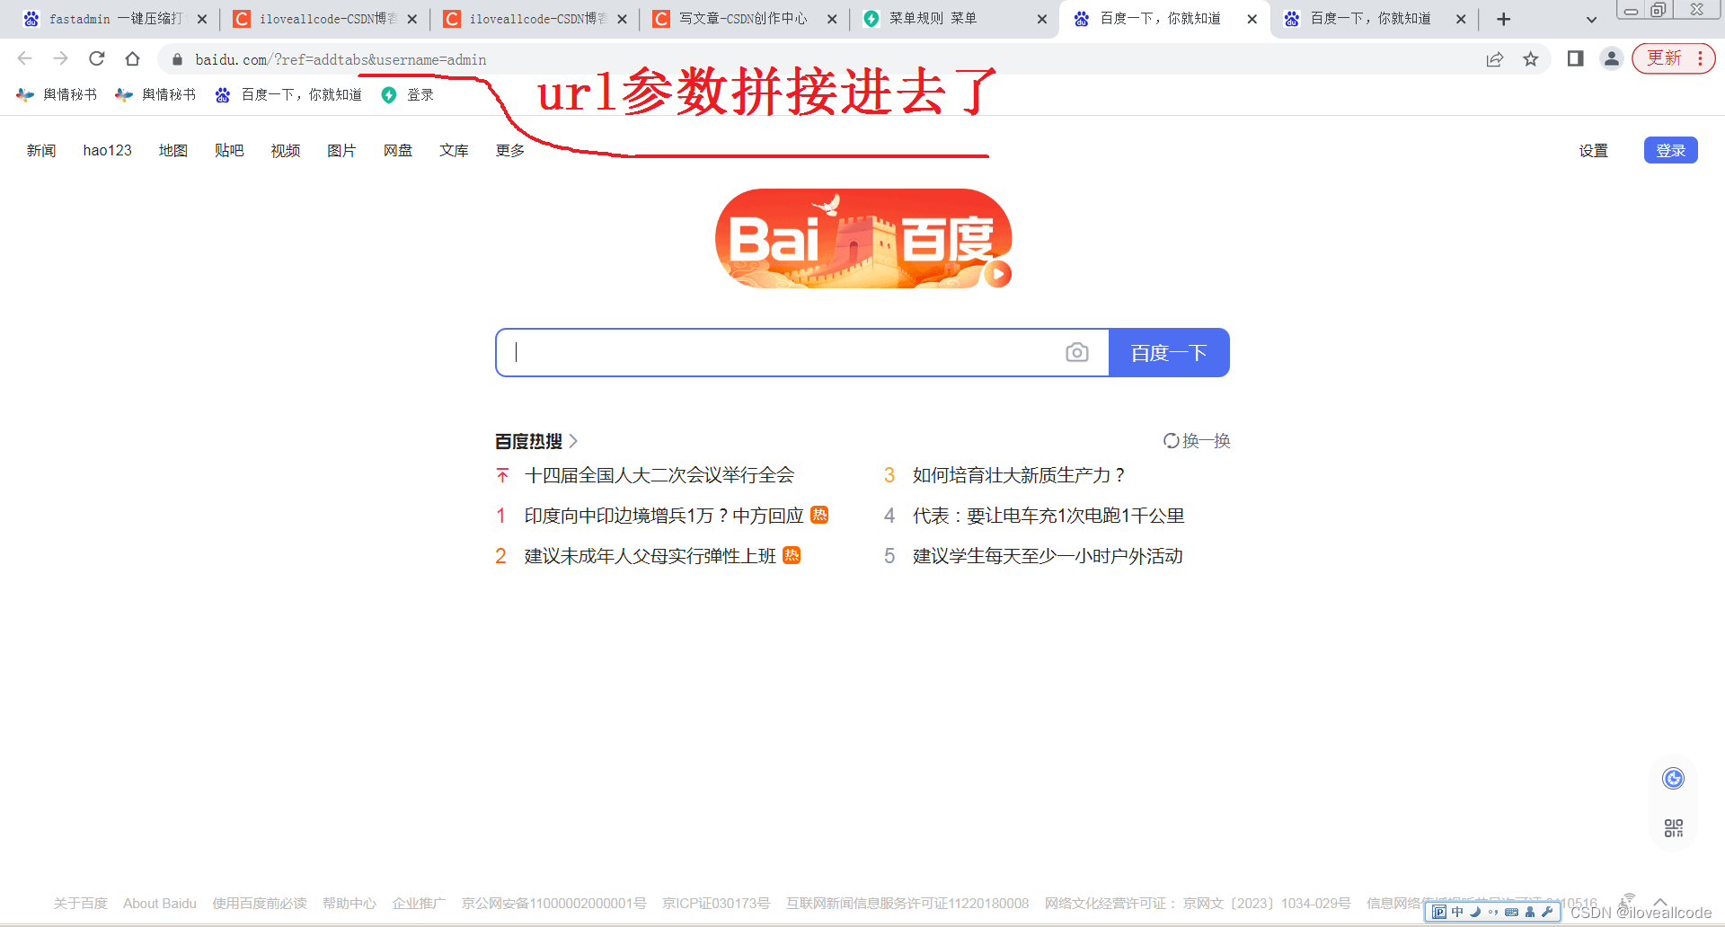Viewport: 1725px width, 927px height.
Task: Open the 使用百度前必读 footer link
Action: 260,903
